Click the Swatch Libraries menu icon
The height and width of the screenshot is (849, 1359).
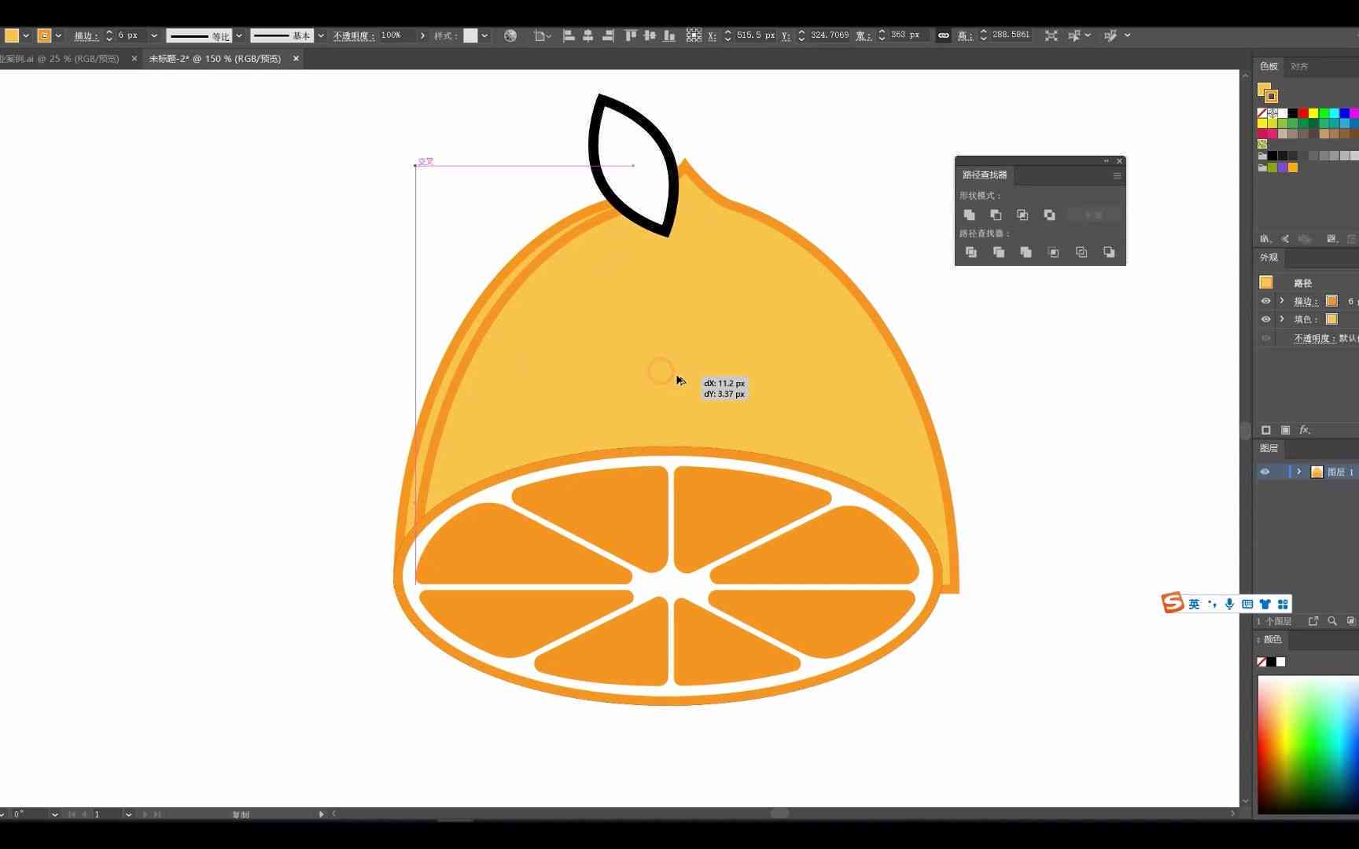click(x=1265, y=238)
